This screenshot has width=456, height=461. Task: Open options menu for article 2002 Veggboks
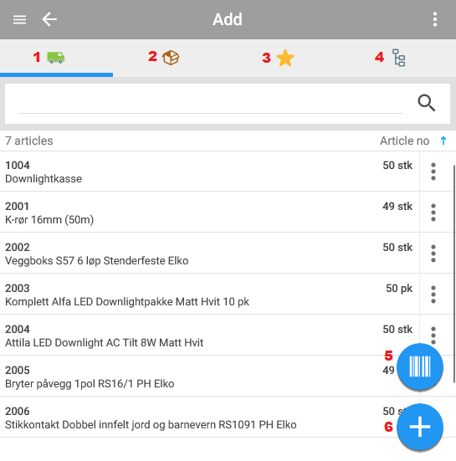[433, 254]
